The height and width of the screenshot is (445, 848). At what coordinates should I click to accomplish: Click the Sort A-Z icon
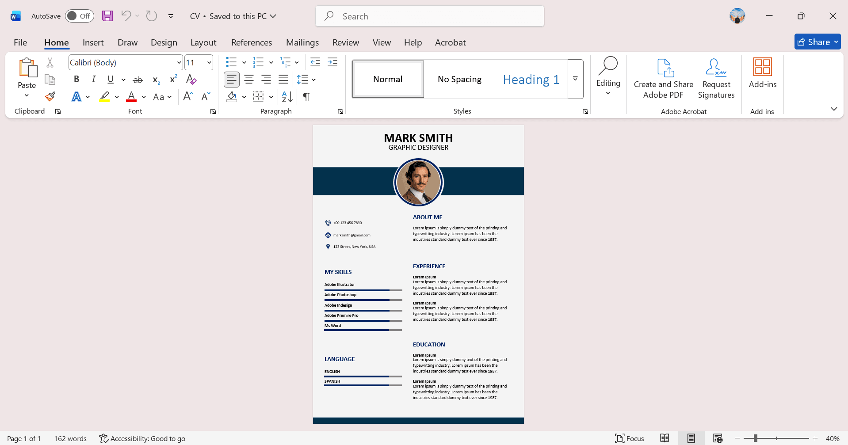point(287,96)
